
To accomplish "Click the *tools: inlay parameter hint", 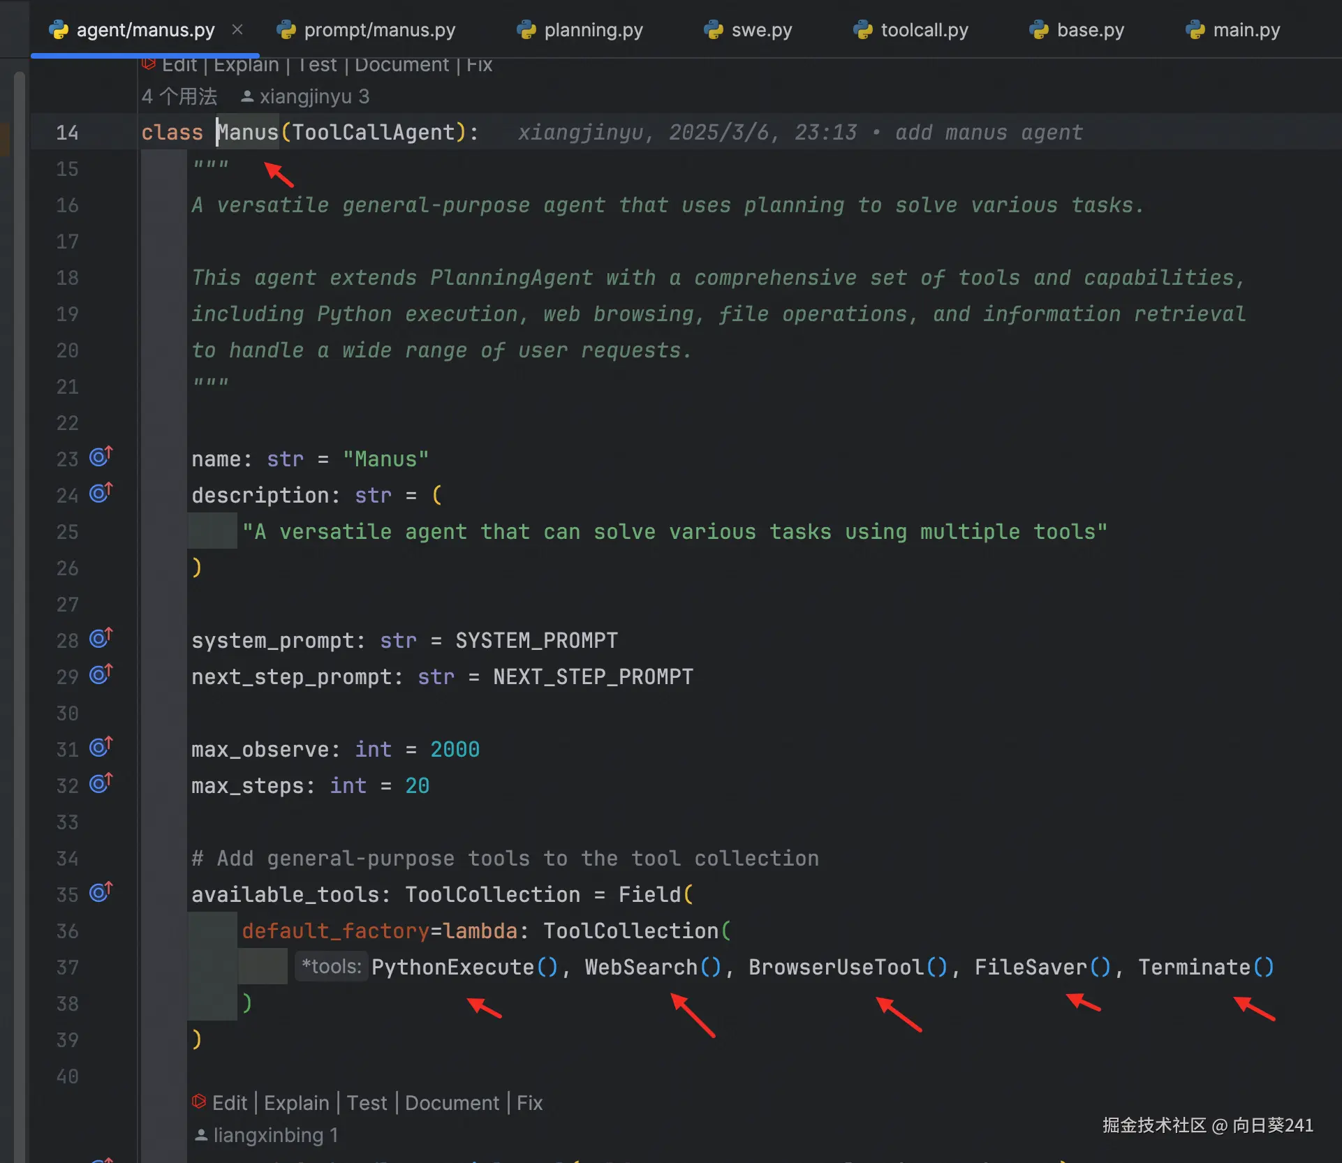I will click(331, 967).
